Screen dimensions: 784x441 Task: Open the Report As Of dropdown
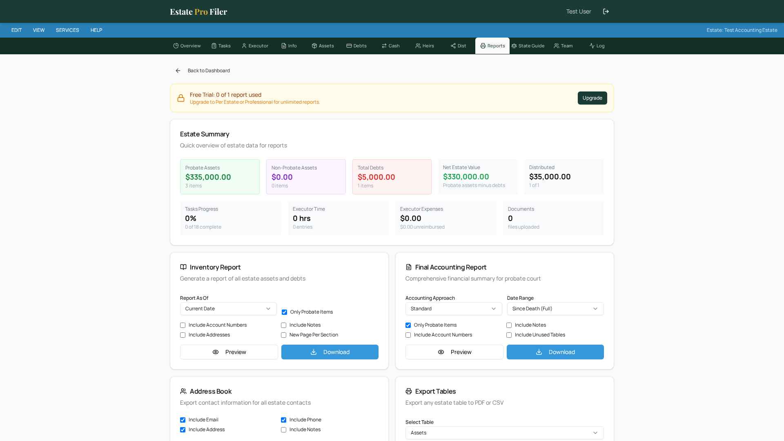click(x=228, y=309)
